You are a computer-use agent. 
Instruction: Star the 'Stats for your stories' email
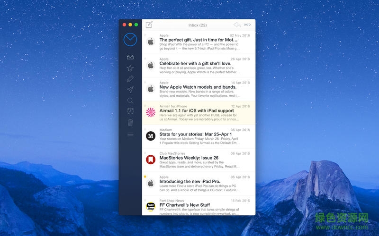(145, 129)
